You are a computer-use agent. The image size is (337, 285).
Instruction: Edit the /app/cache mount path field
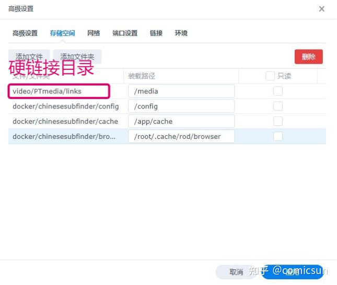pos(181,121)
